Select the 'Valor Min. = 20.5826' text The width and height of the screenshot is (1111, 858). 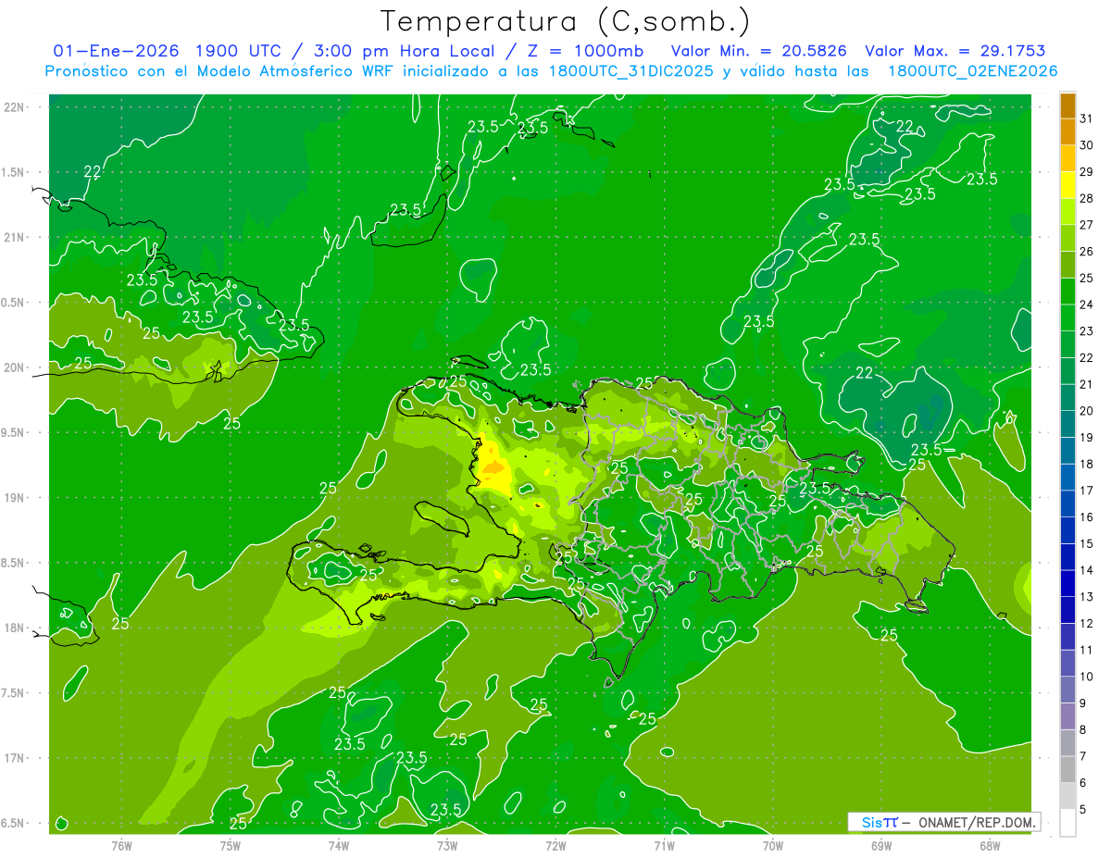758,51
